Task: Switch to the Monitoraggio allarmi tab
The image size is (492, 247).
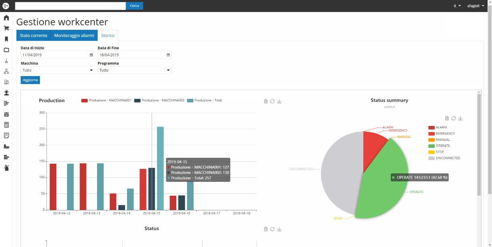Action: pyautogui.click(x=74, y=35)
